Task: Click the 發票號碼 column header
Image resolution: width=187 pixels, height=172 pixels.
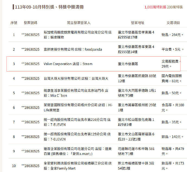Action: [31, 23]
